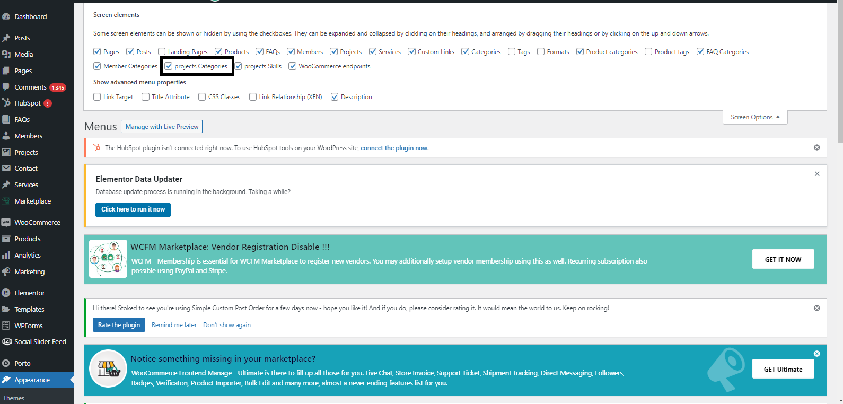This screenshot has height=404, width=843.
Task: Open the Analytics menu item
Action: point(37,255)
